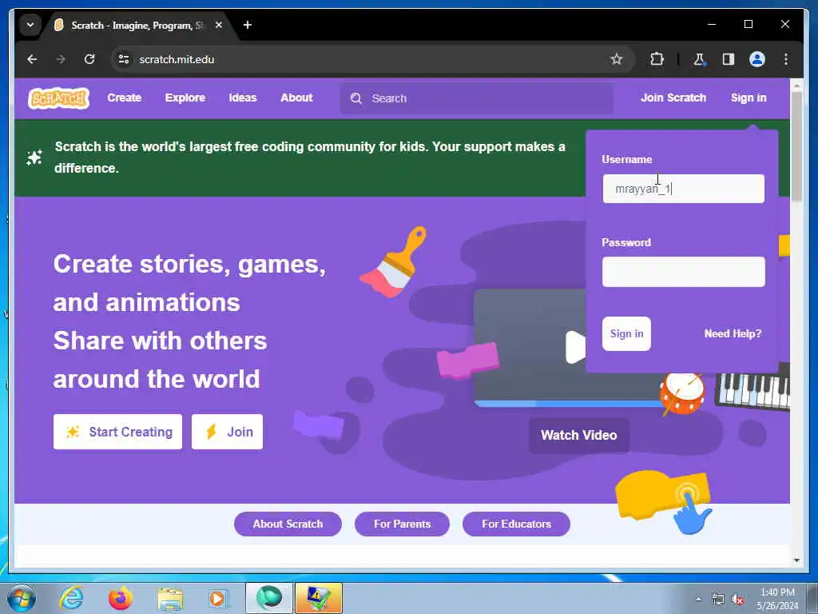Viewport: 818px width, 614px height.
Task: Click the muted volume tray icon
Action: click(x=737, y=600)
